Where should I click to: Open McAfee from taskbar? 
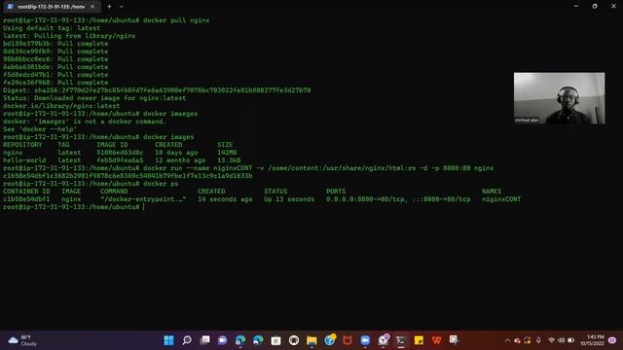coord(348,340)
